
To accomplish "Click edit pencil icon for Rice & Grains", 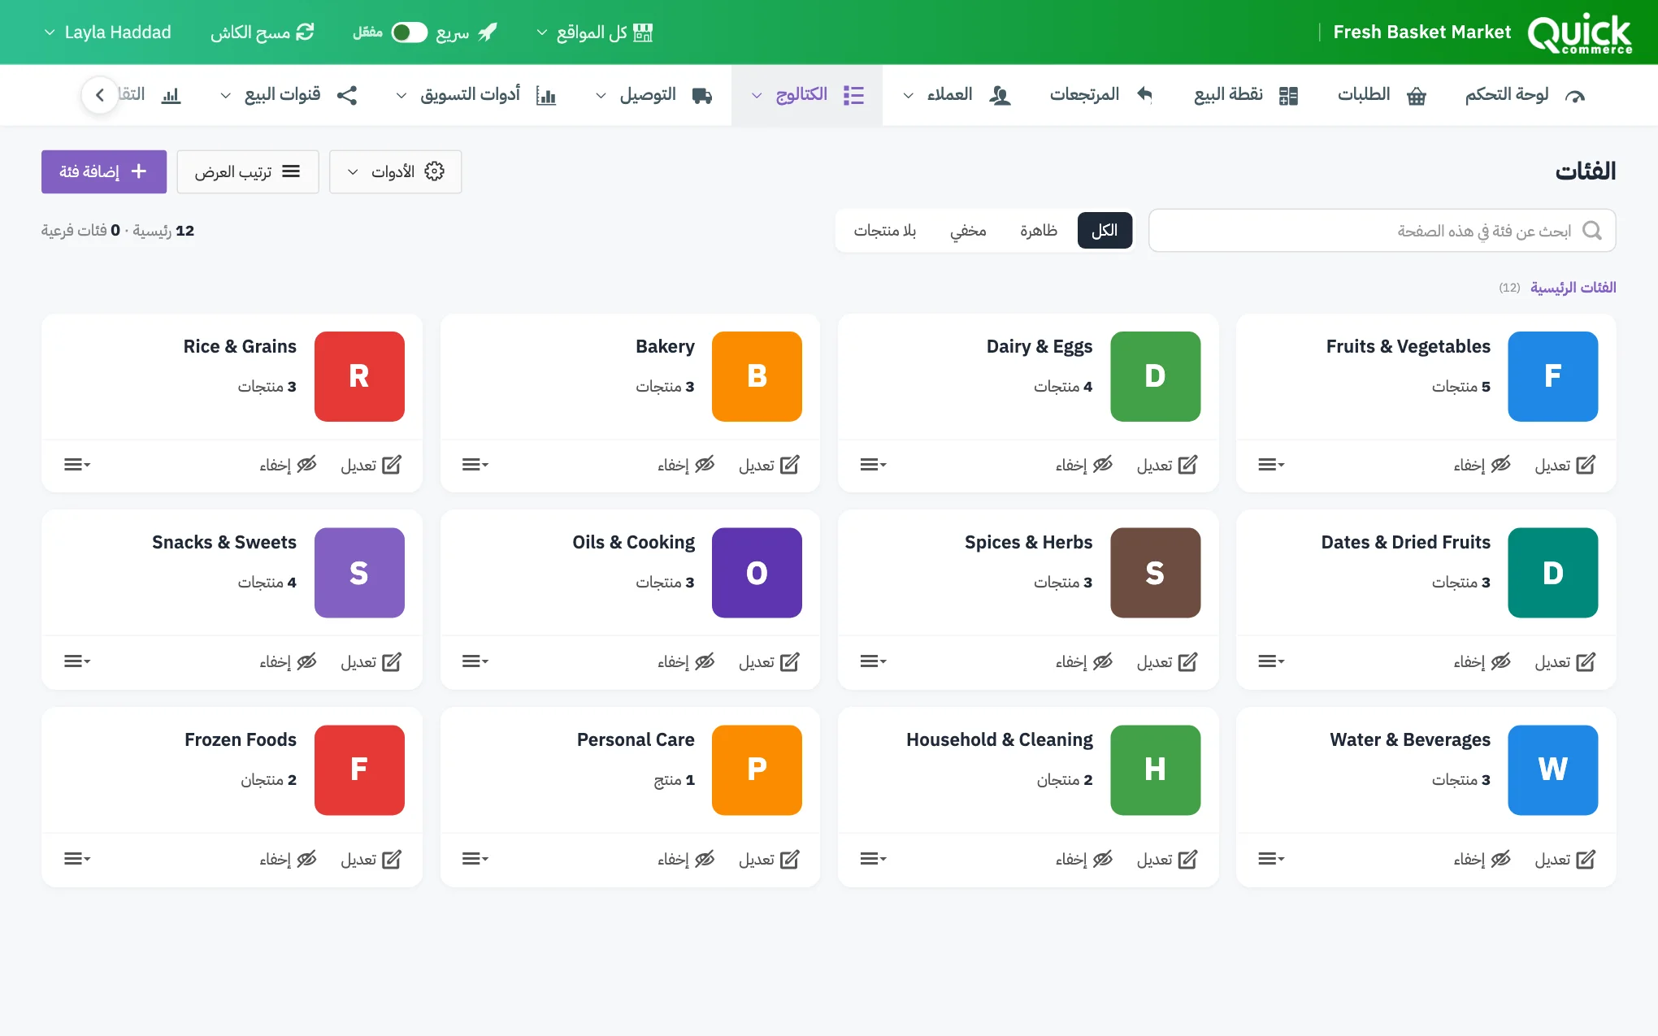I will 391,465.
